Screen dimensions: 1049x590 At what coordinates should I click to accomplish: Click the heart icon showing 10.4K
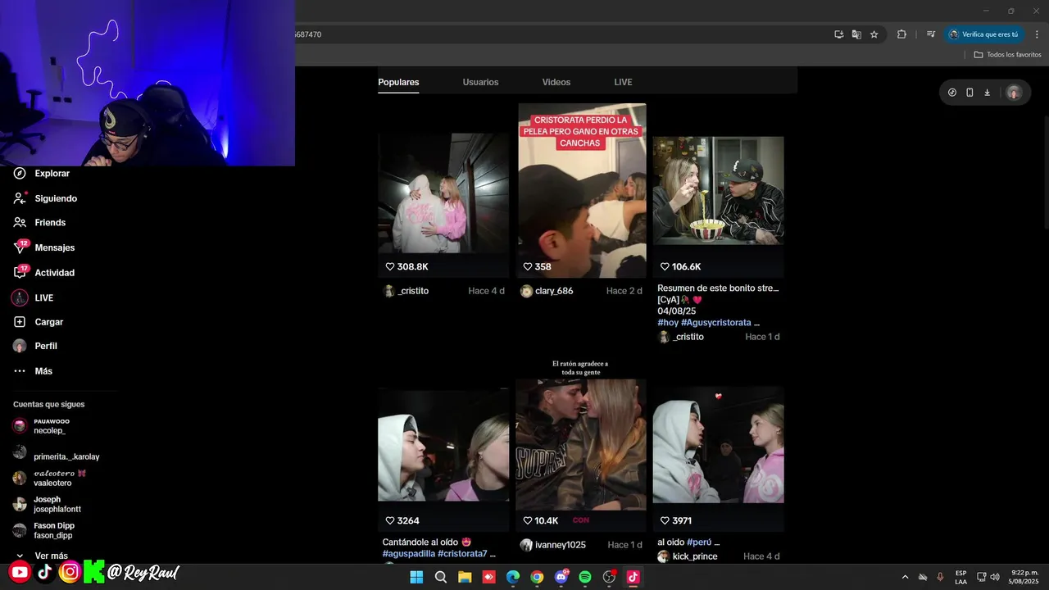(528, 520)
